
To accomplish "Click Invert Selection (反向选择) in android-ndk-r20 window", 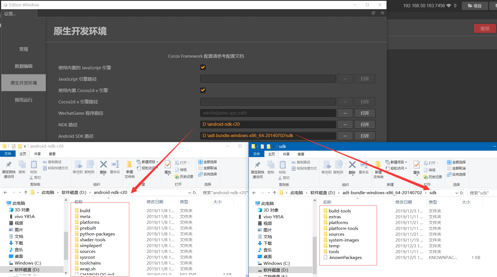I will tap(208, 174).
